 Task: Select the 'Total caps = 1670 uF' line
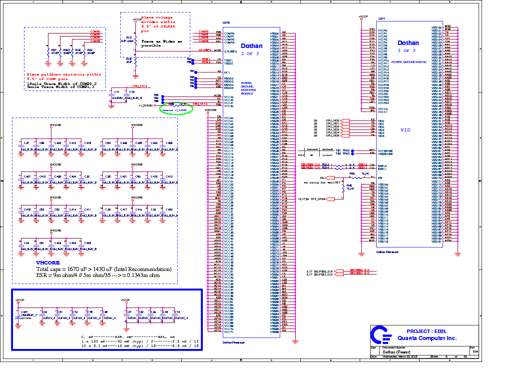(x=104, y=269)
